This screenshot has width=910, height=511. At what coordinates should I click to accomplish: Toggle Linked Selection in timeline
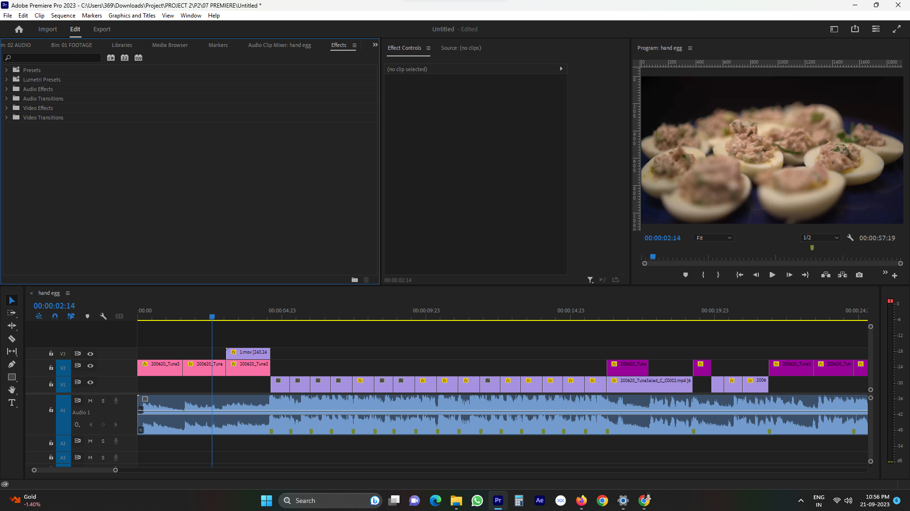[x=71, y=316]
